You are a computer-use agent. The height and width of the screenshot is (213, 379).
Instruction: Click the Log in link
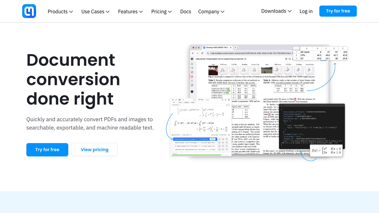(x=306, y=11)
